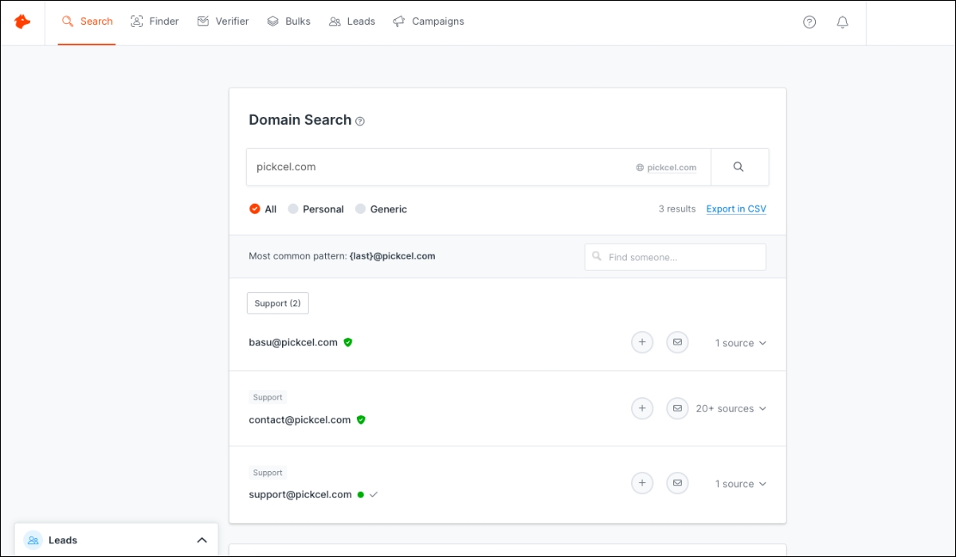Click the Hunter fox logo

(x=22, y=21)
